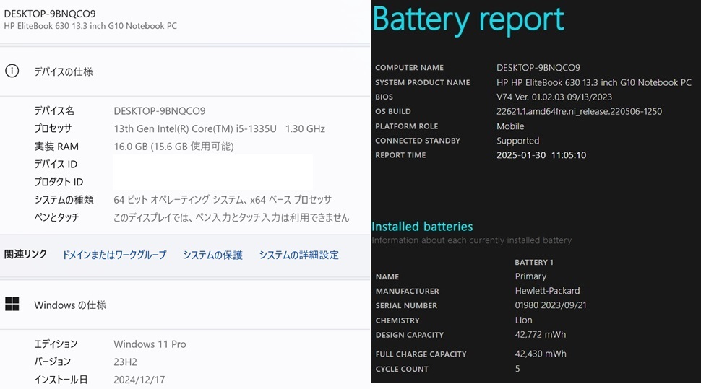This screenshot has height=389, width=701.
Task: Open the ドメインまたはワークグループ link
Action: (x=114, y=255)
